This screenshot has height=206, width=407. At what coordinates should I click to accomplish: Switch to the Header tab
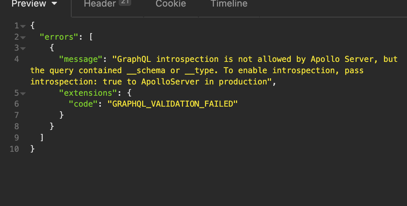[x=100, y=4]
